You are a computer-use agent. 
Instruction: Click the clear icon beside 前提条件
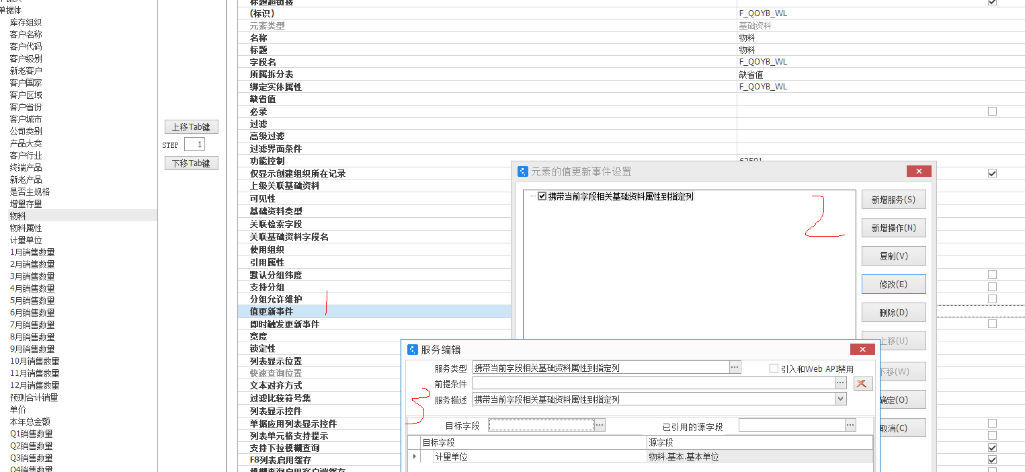pos(863,383)
